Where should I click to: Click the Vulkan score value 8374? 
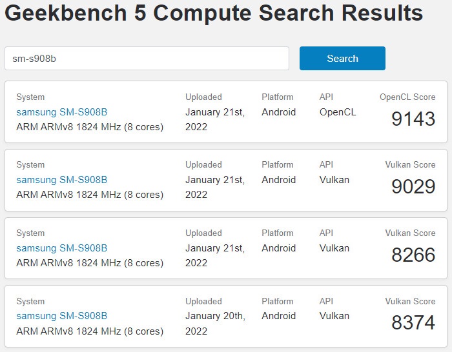tap(413, 322)
